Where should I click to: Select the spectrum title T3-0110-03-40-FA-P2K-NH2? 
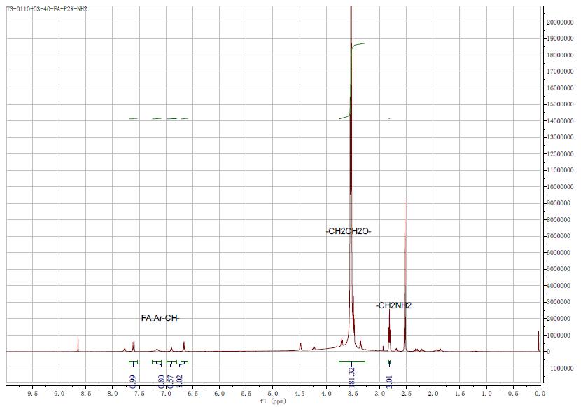click(47, 9)
